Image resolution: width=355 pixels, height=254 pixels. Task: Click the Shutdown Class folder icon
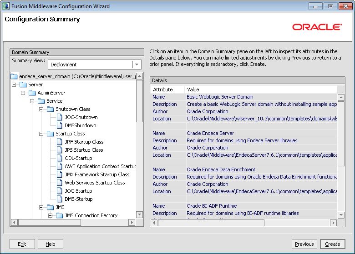(x=50, y=109)
